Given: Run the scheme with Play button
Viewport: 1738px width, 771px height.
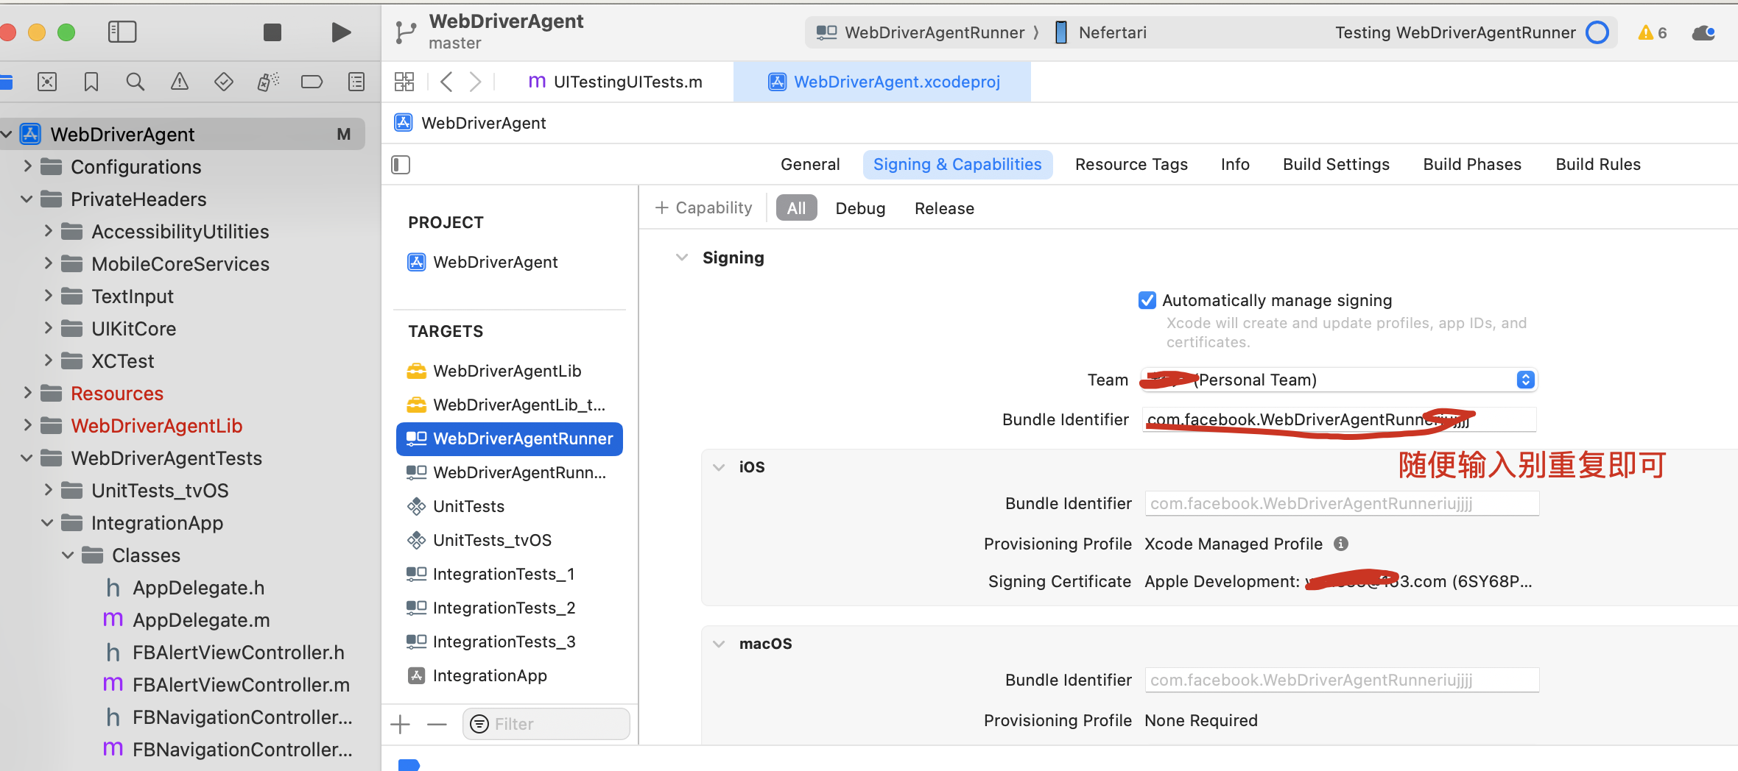Looking at the screenshot, I should coord(340,32).
